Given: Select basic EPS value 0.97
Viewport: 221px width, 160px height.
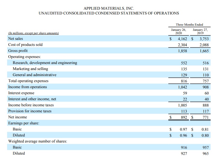Looking at the screenshot, I should click(183, 130).
